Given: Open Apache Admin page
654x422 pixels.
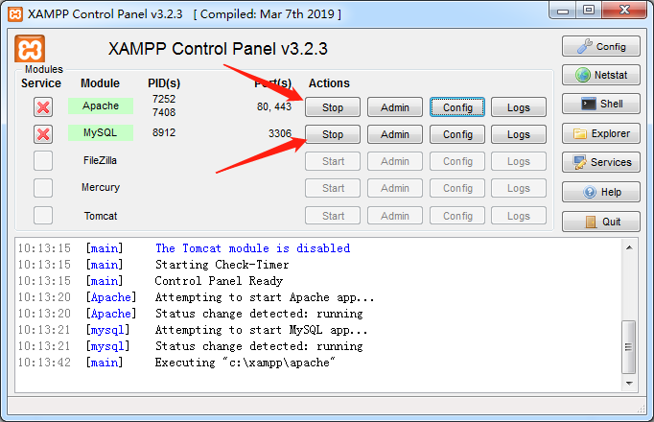Looking at the screenshot, I should (x=394, y=107).
